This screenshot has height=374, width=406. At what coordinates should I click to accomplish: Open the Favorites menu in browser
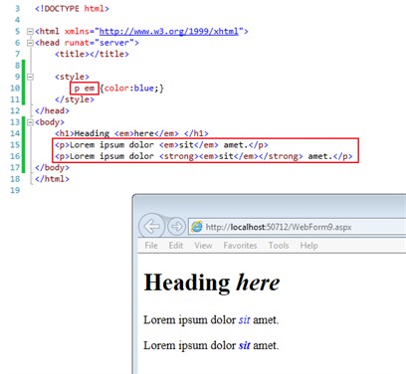point(240,246)
